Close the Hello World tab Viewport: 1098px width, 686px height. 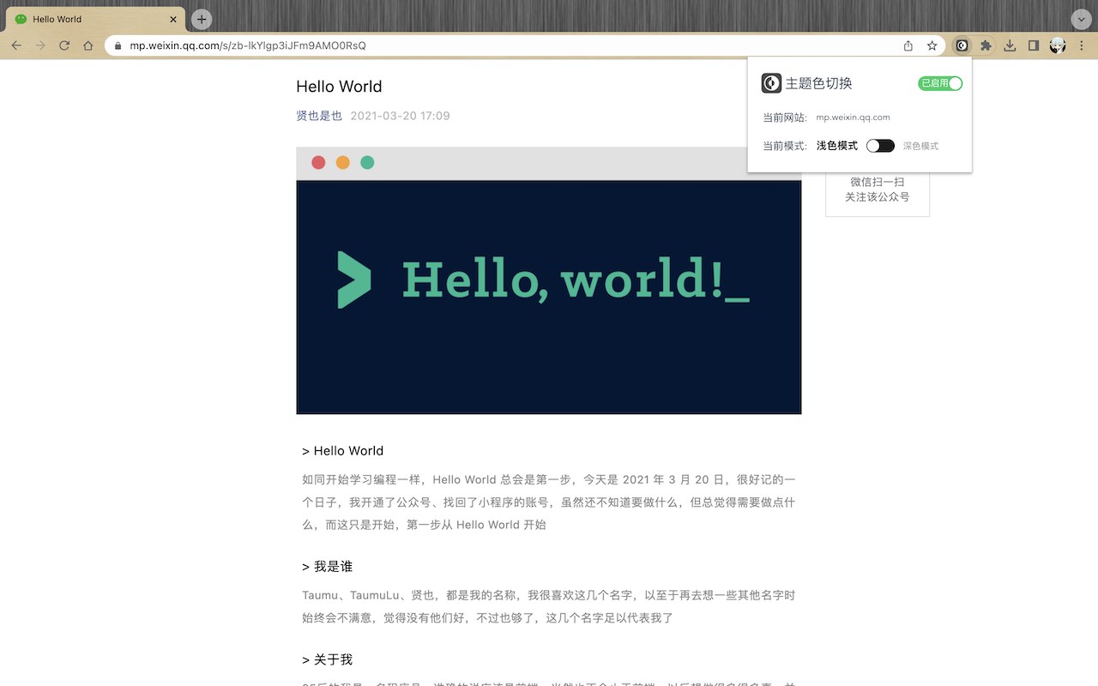173,19
